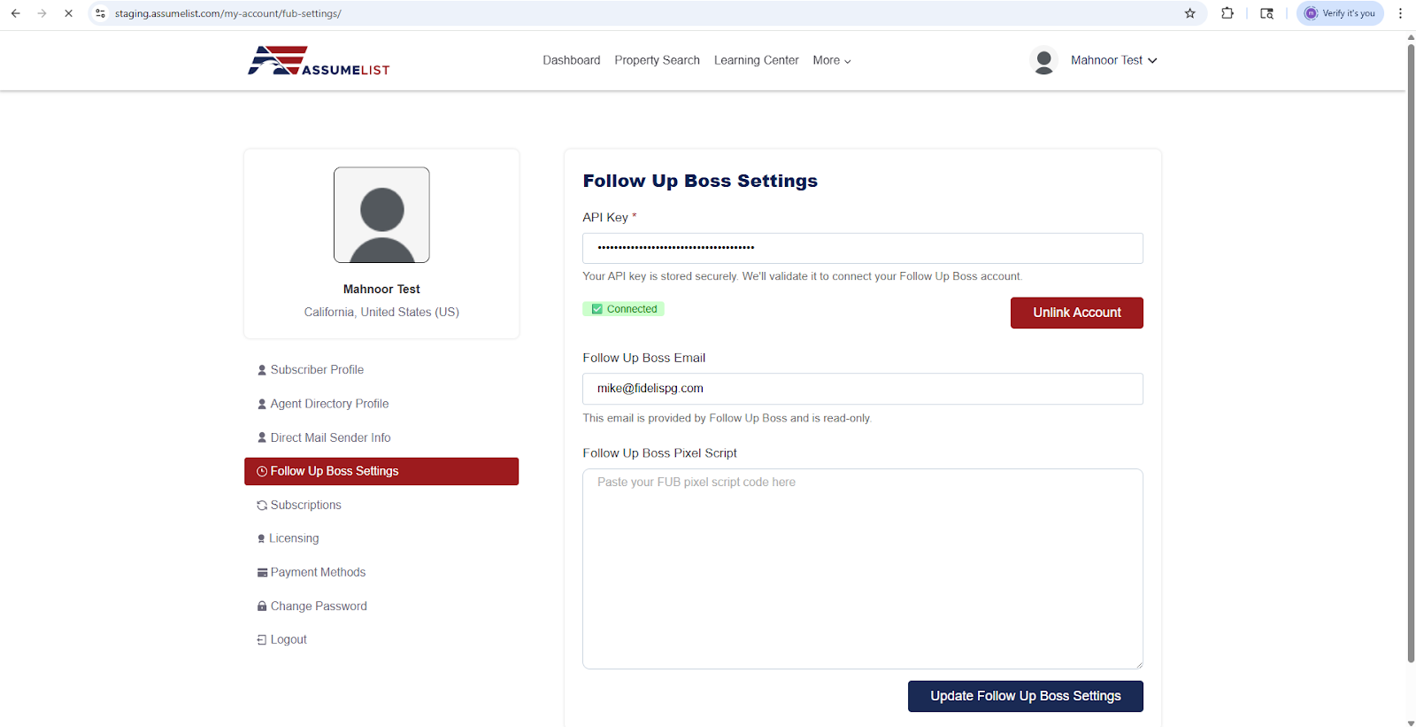This screenshot has width=1416, height=727.
Task: Open the Learning Center page
Action: point(756,60)
